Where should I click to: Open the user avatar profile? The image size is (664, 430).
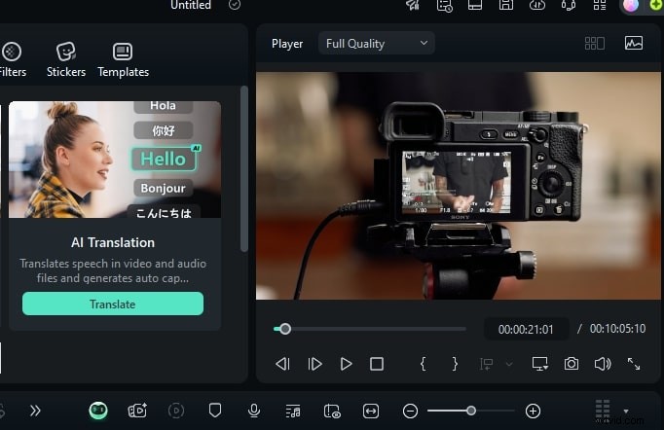coord(631,5)
